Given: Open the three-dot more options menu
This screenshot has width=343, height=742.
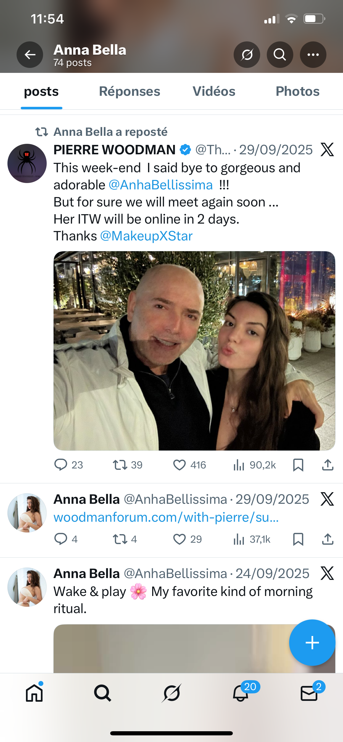Looking at the screenshot, I should point(313,55).
